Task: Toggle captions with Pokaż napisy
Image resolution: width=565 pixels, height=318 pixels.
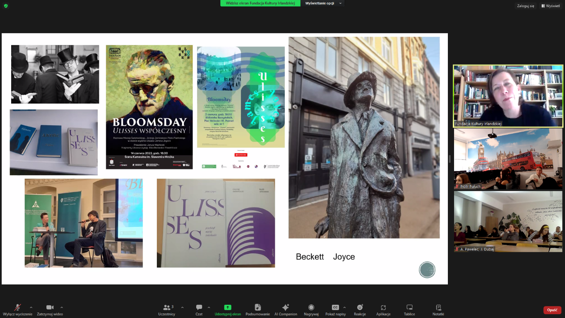Action: (335, 309)
